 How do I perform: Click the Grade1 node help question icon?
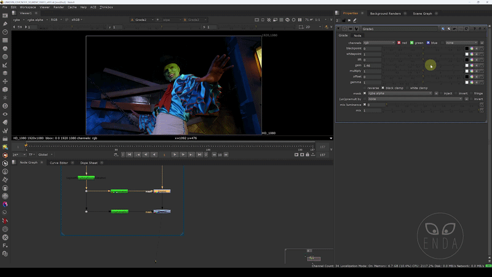[x=475, y=28]
